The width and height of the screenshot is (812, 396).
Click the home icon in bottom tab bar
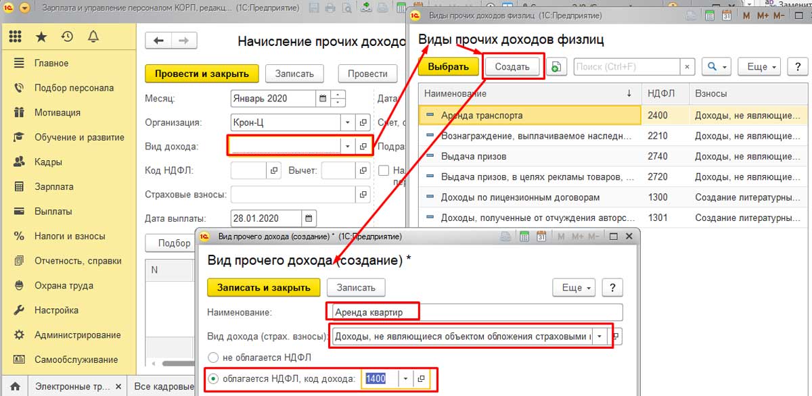tap(14, 387)
